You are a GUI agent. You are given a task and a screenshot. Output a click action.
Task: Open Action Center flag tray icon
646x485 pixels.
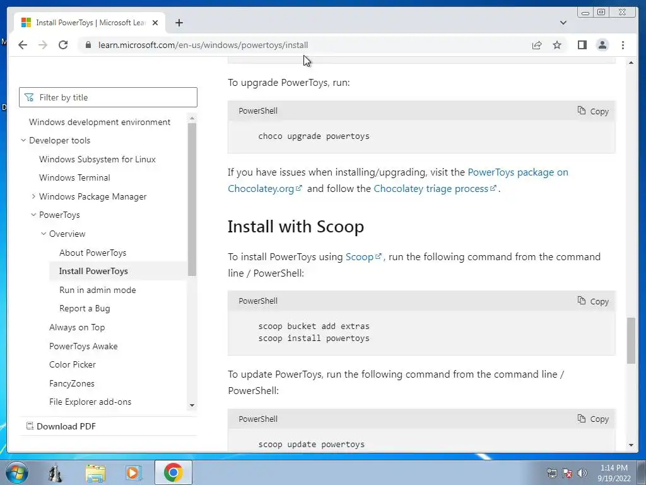[567, 473]
